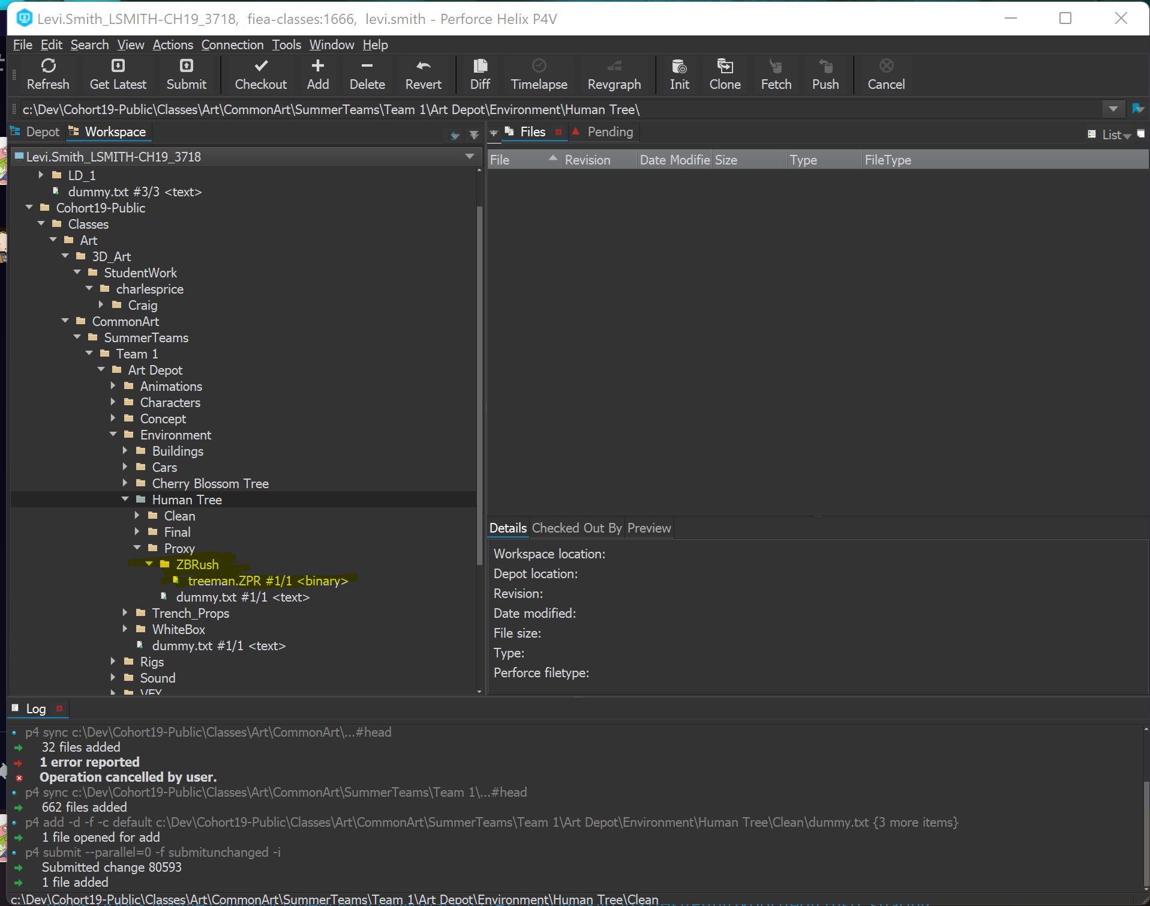The height and width of the screenshot is (906, 1150).
Task: Select treeman.ZPR file in the tree
Action: (x=268, y=581)
